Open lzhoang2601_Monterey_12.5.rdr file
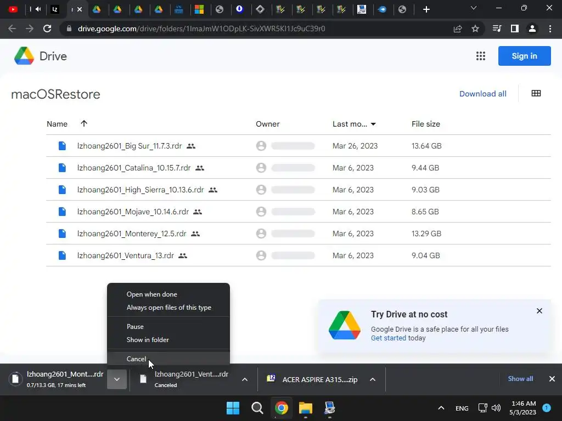The width and height of the screenshot is (562, 421). (x=132, y=234)
